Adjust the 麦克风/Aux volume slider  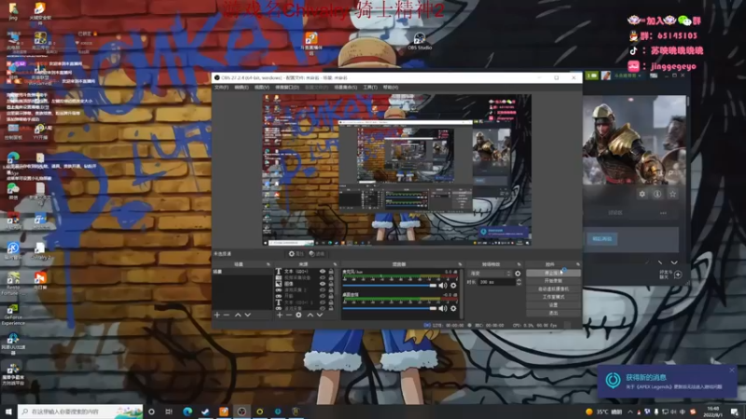click(390, 286)
